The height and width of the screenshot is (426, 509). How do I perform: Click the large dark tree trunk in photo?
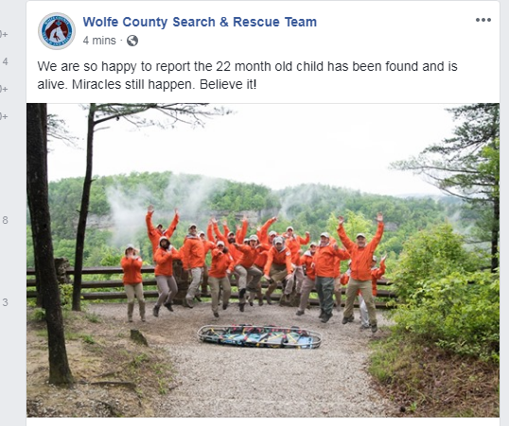tap(45, 243)
